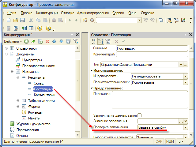Collapse the 'Использование' property section
The width and height of the screenshot is (196, 147).
92,71
